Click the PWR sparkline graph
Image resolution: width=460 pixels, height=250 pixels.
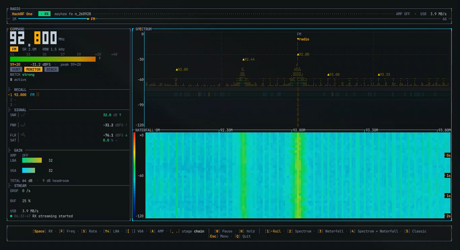coord(23,125)
